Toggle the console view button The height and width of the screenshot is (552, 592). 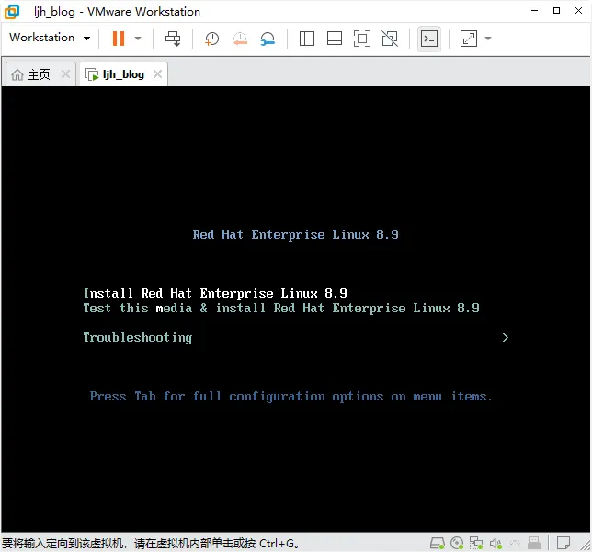click(429, 39)
